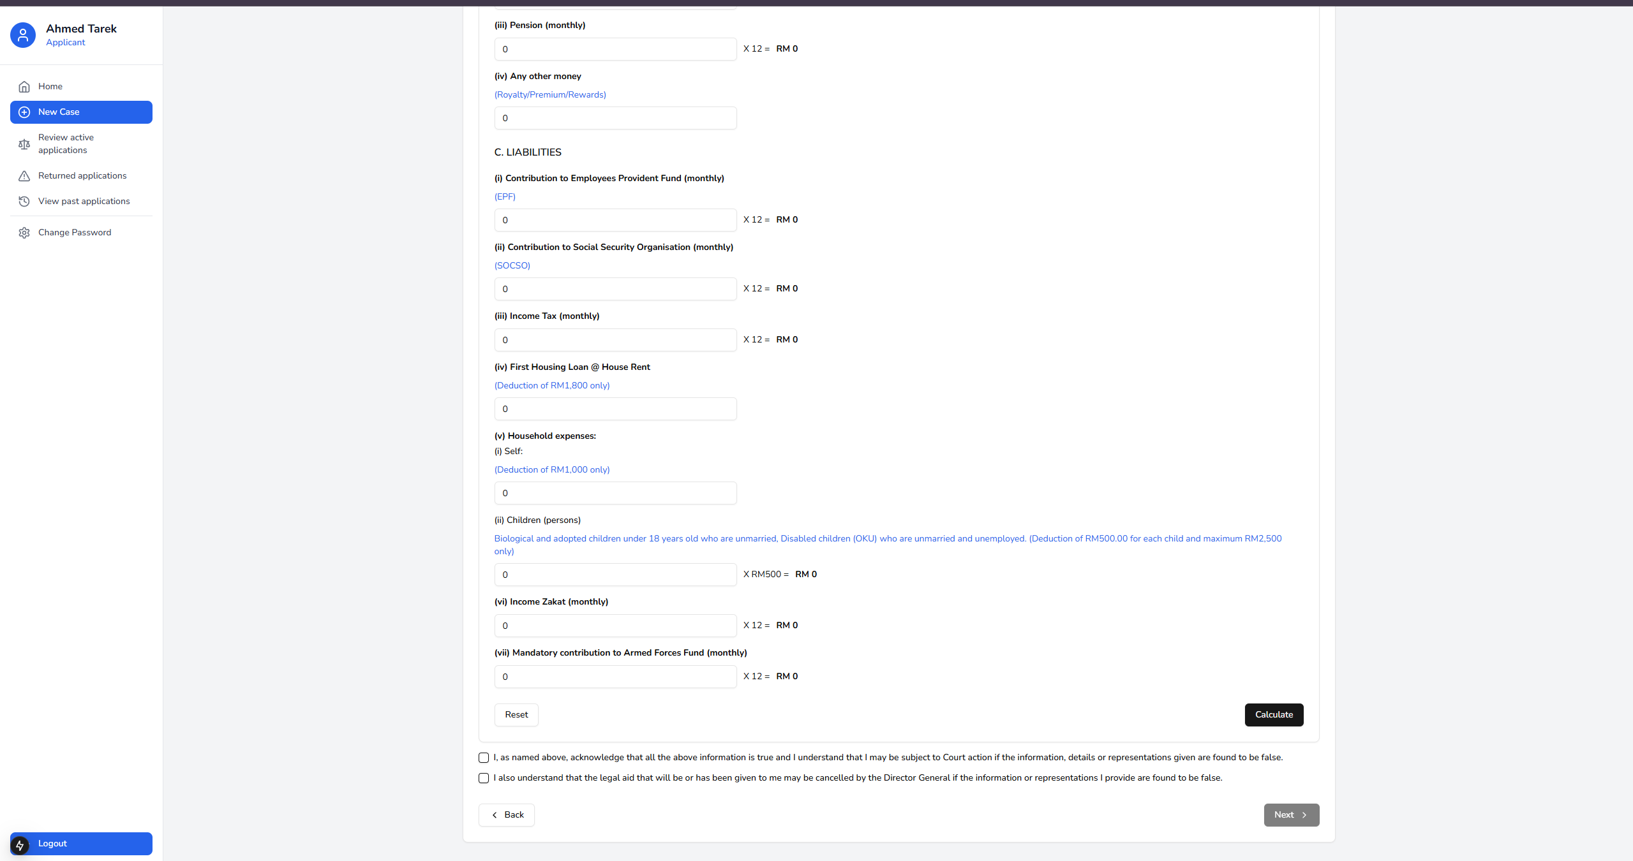Click the New Case plus icon

[24, 112]
